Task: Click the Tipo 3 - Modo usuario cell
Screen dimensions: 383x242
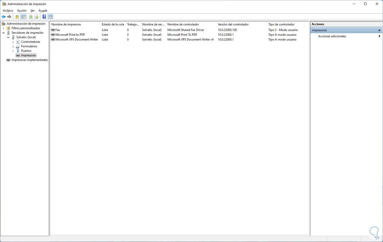Action: tap(283, 30)
